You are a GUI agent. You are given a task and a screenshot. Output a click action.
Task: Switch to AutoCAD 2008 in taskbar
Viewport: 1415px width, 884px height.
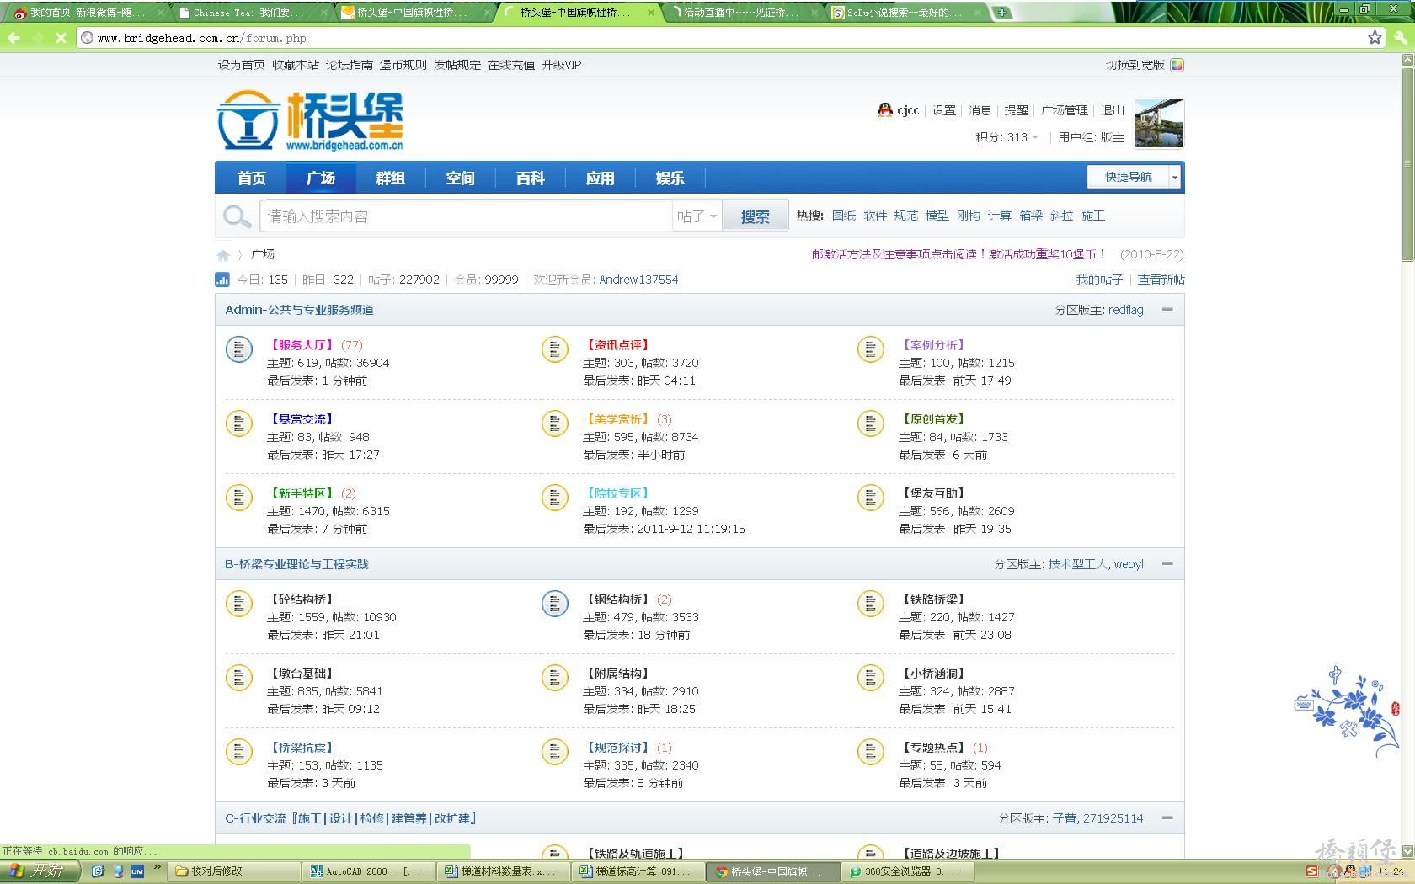[367, 871]
